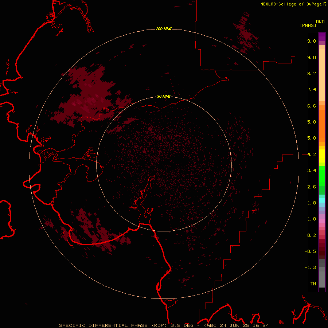Click the 9.0 legend value
The image size is (328, 328).
312,57
